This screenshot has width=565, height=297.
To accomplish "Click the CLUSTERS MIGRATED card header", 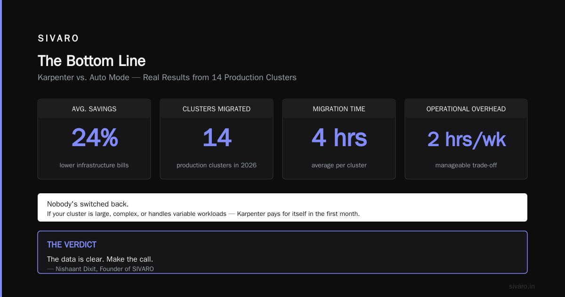I will coord(217,109).
